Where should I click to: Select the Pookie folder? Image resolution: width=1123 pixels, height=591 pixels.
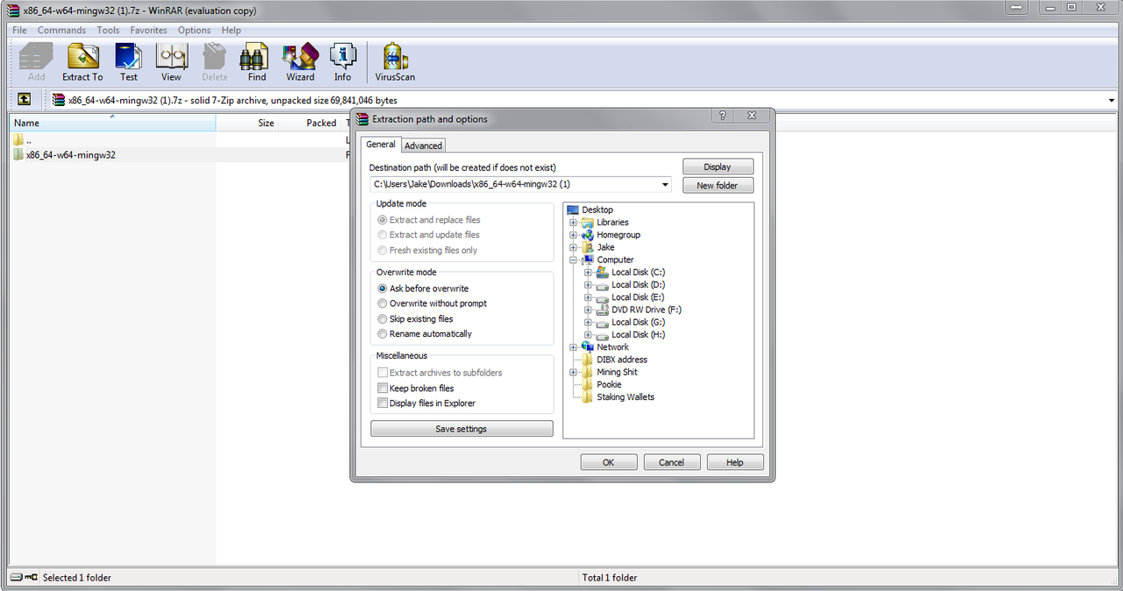[609, 384]
